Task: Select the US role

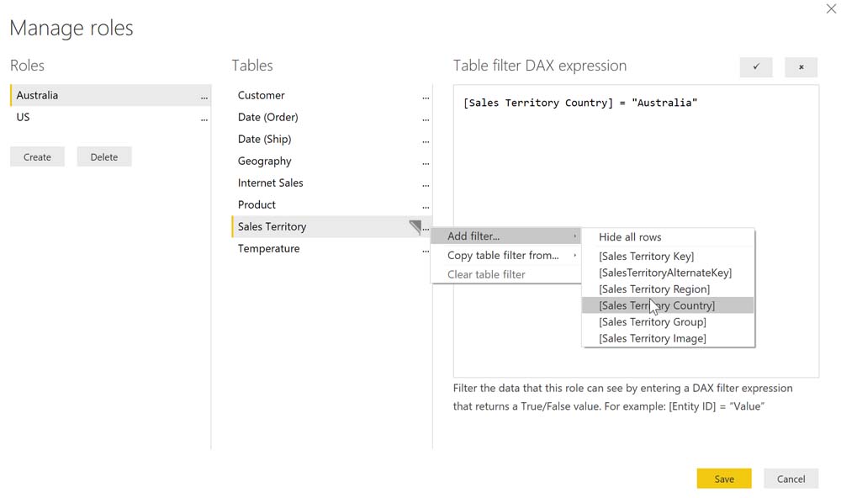Action: click(x=24, y=118)
